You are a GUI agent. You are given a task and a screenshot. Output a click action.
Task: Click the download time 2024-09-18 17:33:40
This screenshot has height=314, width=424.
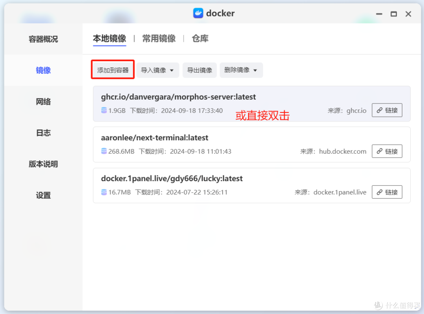click(192, 111)
